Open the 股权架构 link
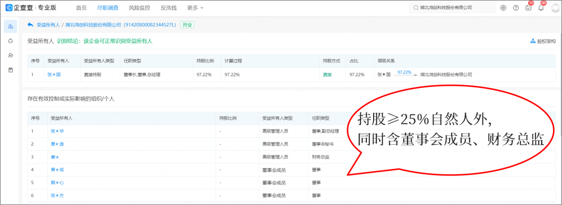Screen dimensions: 562x205 546,41
